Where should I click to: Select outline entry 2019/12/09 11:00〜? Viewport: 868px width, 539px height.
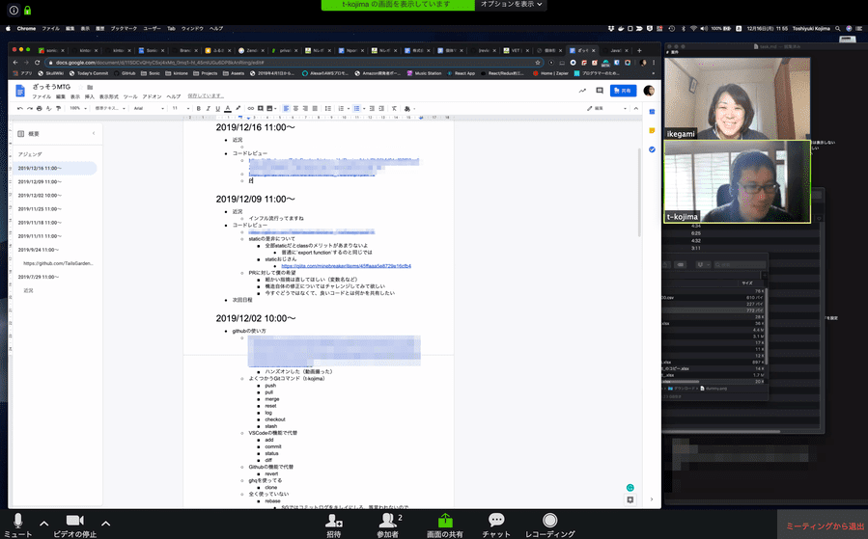[x=42, y=181]
